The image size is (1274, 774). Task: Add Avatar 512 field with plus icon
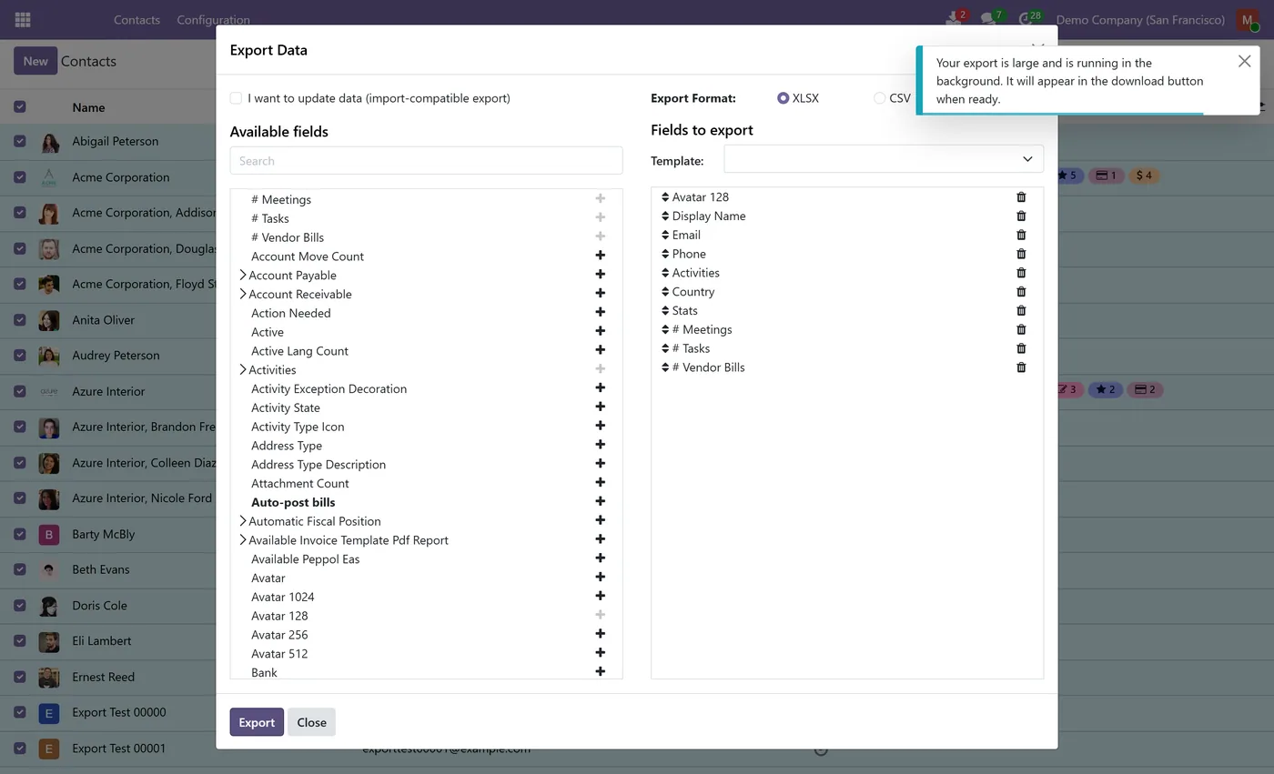click(x=600, y=653)
